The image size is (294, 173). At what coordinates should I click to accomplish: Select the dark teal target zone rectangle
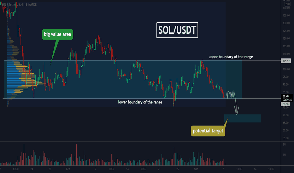point(242,118)
